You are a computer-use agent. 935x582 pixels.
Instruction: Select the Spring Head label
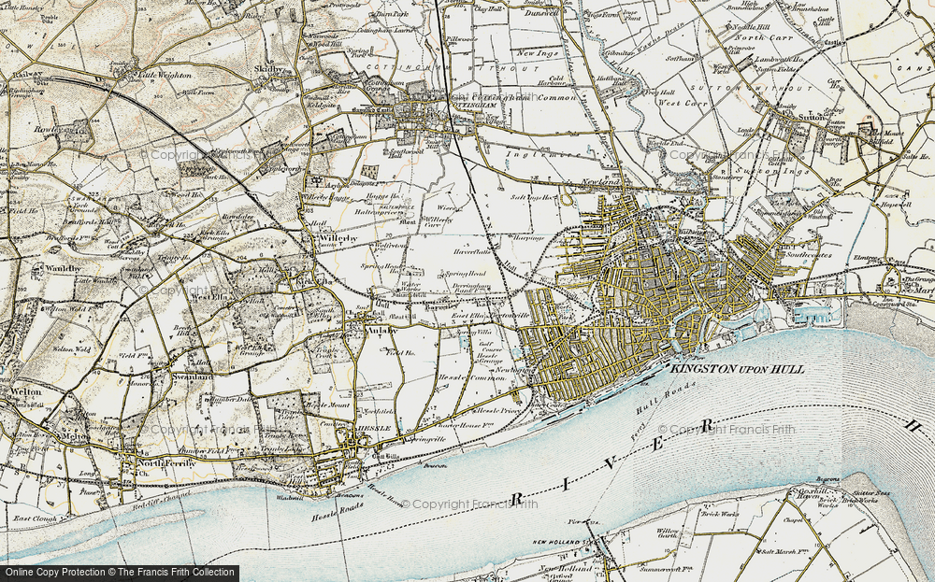coord(466,274)
